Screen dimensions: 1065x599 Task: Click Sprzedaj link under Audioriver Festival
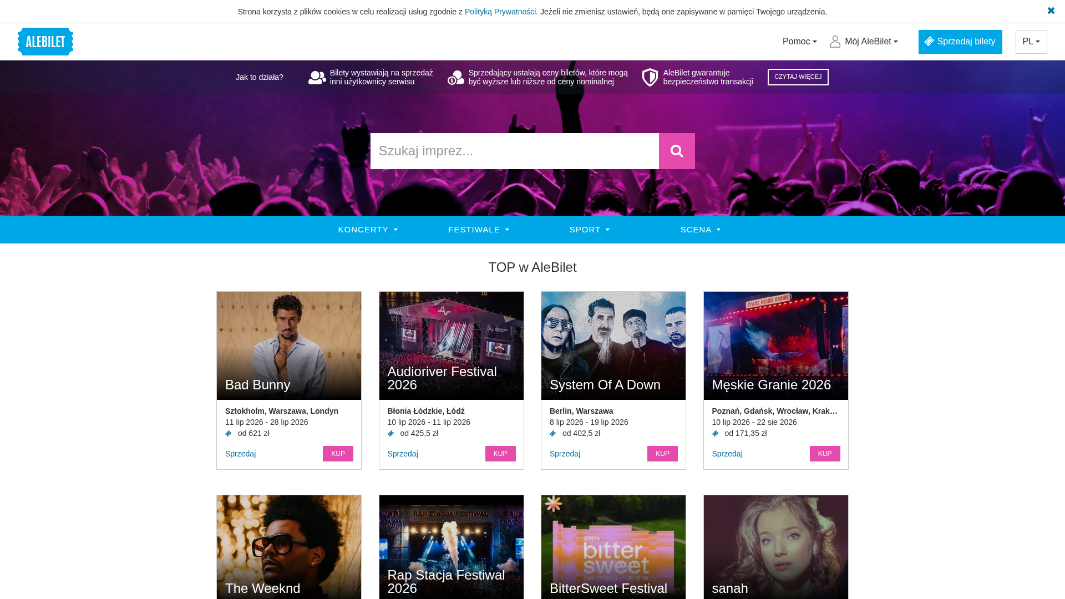pos(403,454)
